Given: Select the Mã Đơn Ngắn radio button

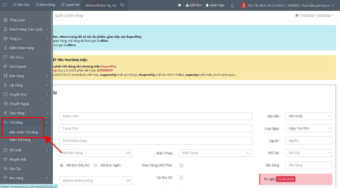Looking at the screenshot, I should (96, 165).
